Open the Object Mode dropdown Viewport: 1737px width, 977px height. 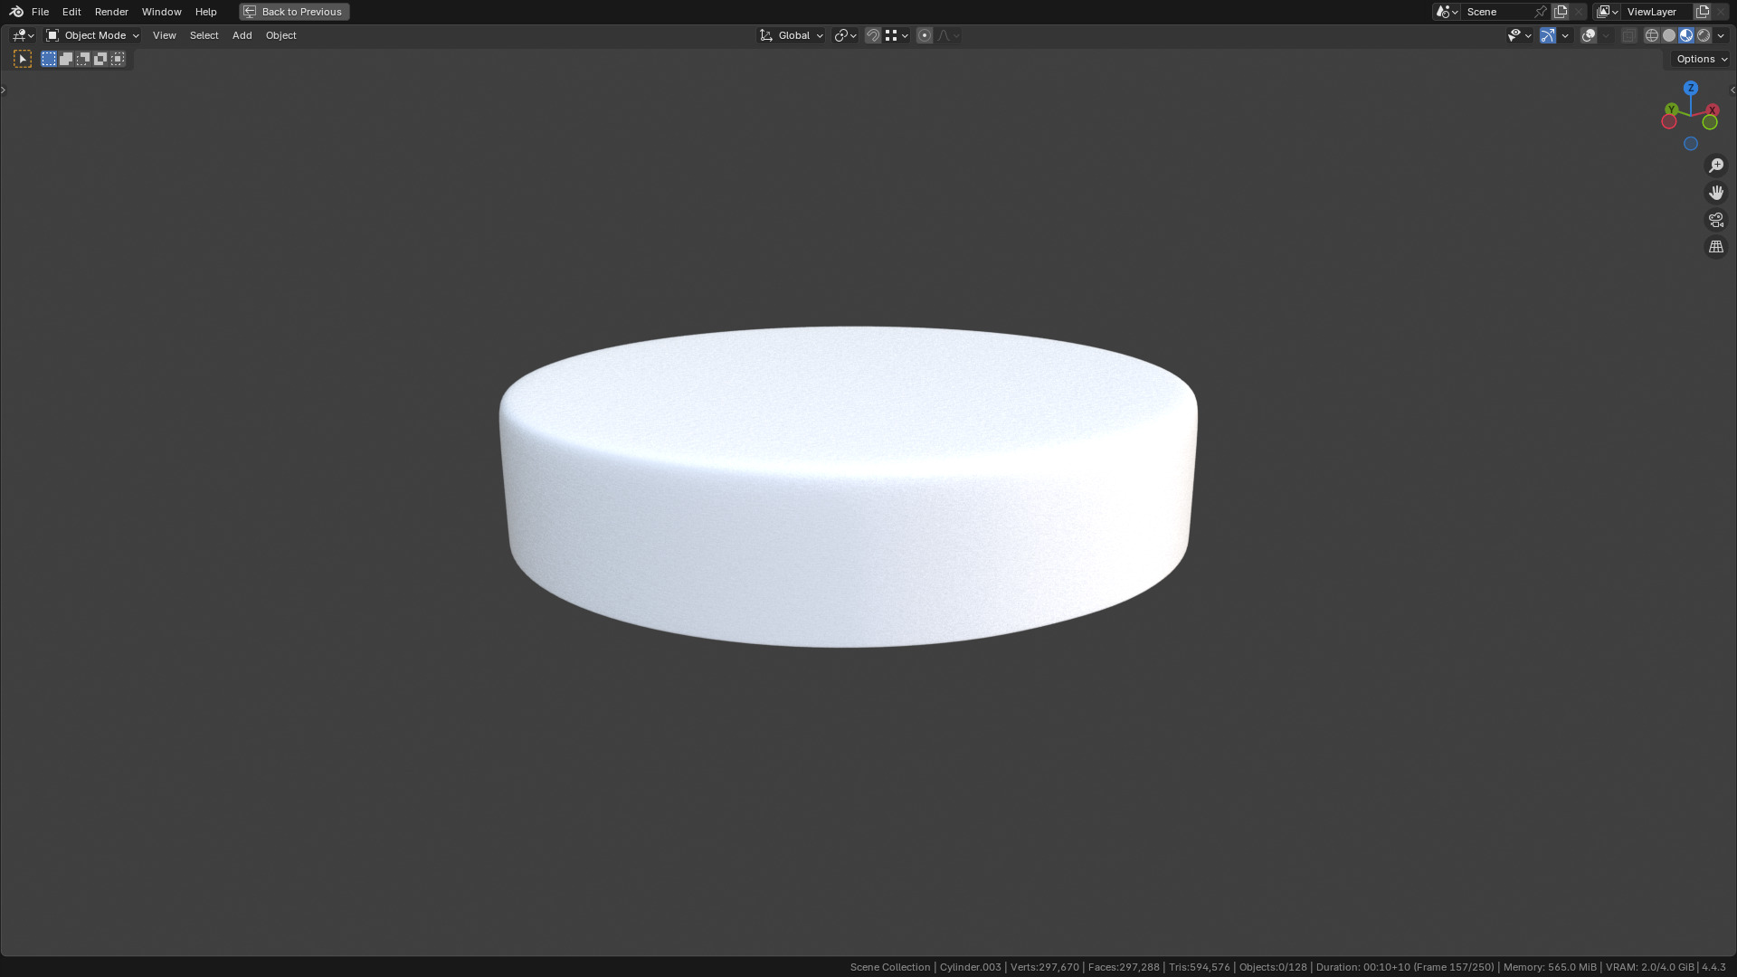(x=93, y=35)
